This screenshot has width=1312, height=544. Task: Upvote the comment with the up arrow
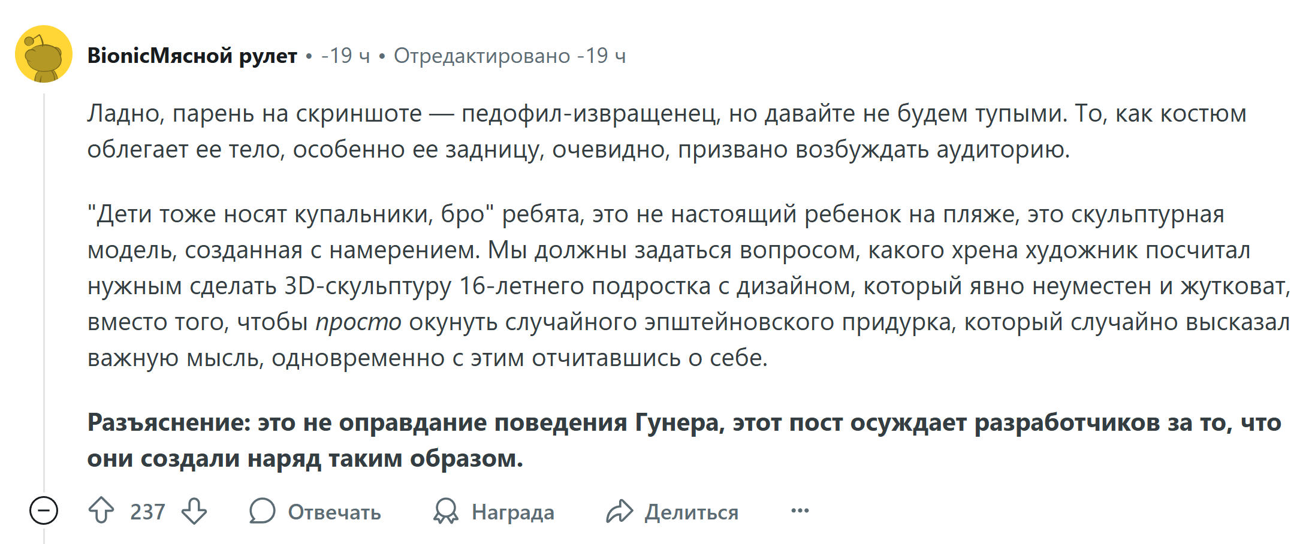pyautogui.click(x=101, y=511)
